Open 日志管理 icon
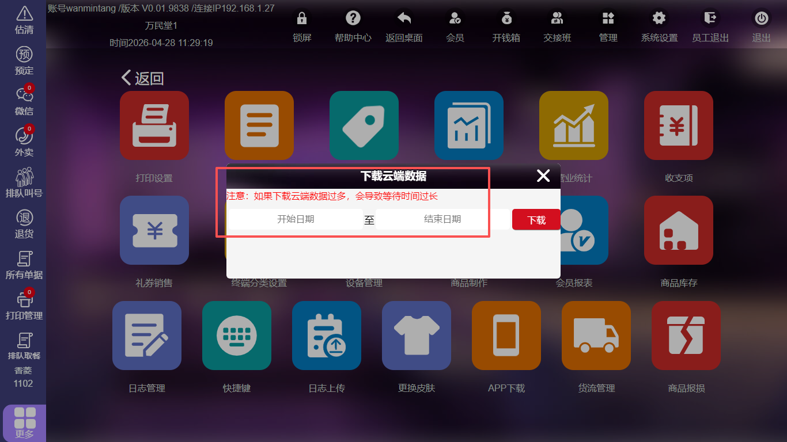Image resolution: width=787 pixels, height=442 pixels. coord(147,336)
